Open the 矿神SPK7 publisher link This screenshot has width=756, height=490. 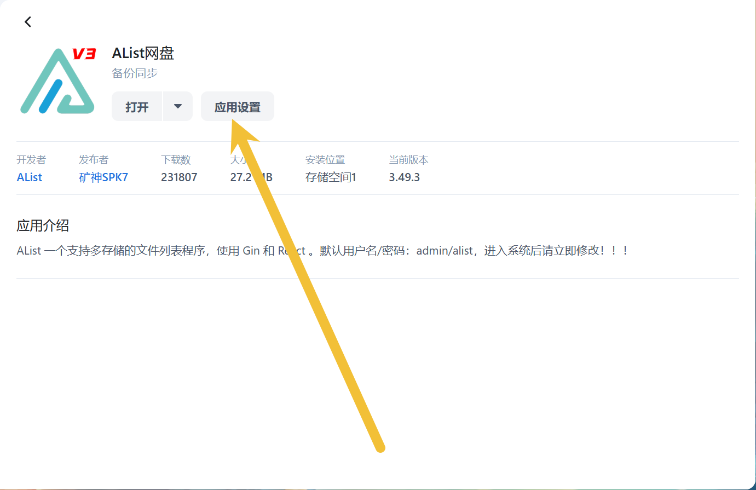coord(103,177)
